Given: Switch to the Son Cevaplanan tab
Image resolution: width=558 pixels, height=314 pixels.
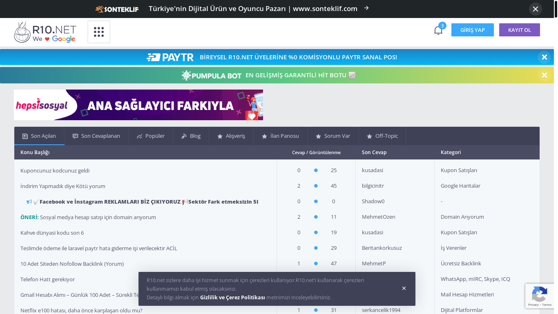Looking at the screenshot, I should pos(96,136).
